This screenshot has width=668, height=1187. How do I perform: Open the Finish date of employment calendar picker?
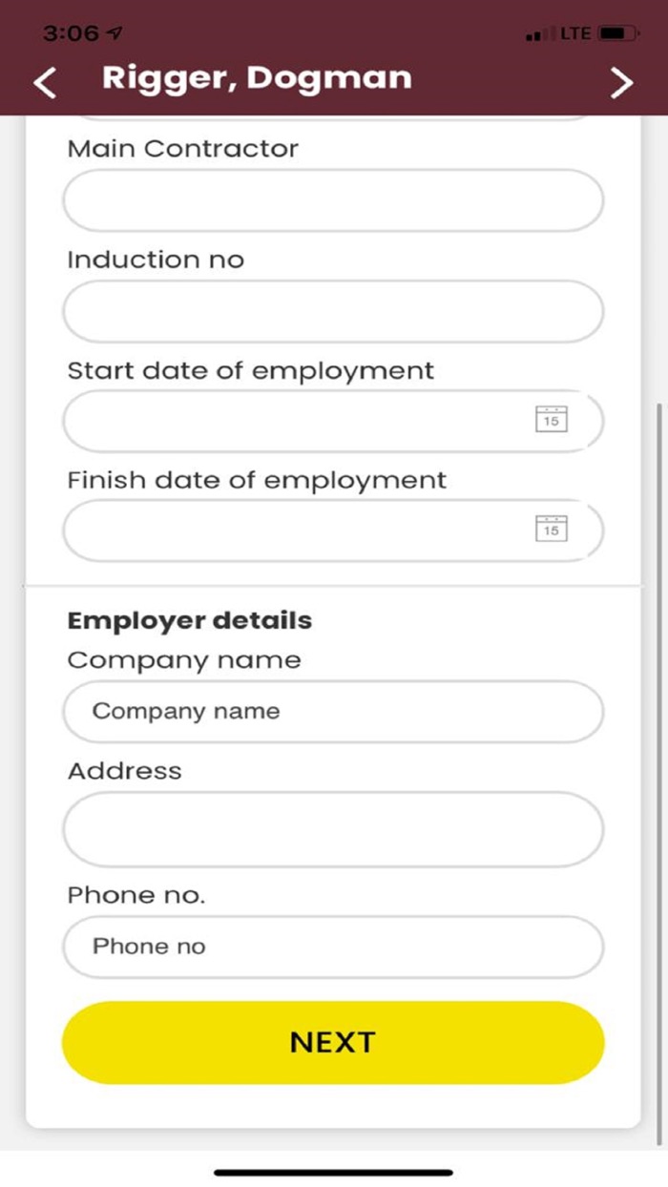pos(553,531)
